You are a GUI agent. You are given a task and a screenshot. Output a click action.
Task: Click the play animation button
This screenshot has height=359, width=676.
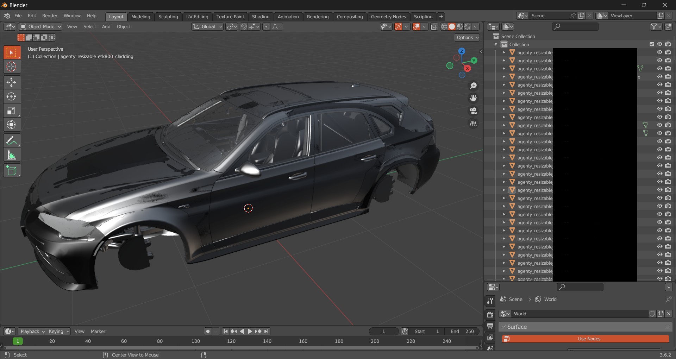coord(250,331)
